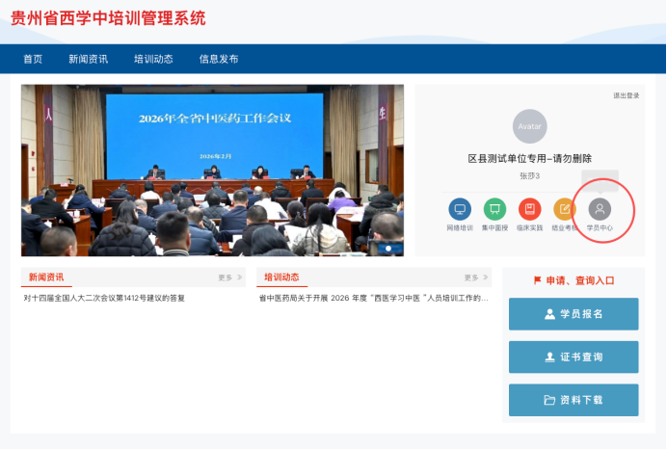The image size is (667, 450).
Task: Click the 证书查询 button
Action: click(x=574, y=357)
